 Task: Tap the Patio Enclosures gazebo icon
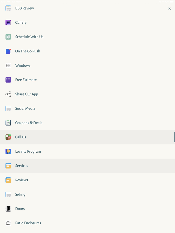click(x=8, y=223)
